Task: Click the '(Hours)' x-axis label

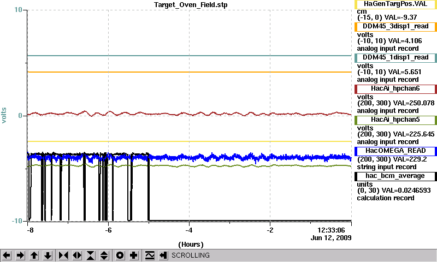Action: point(191,245)
